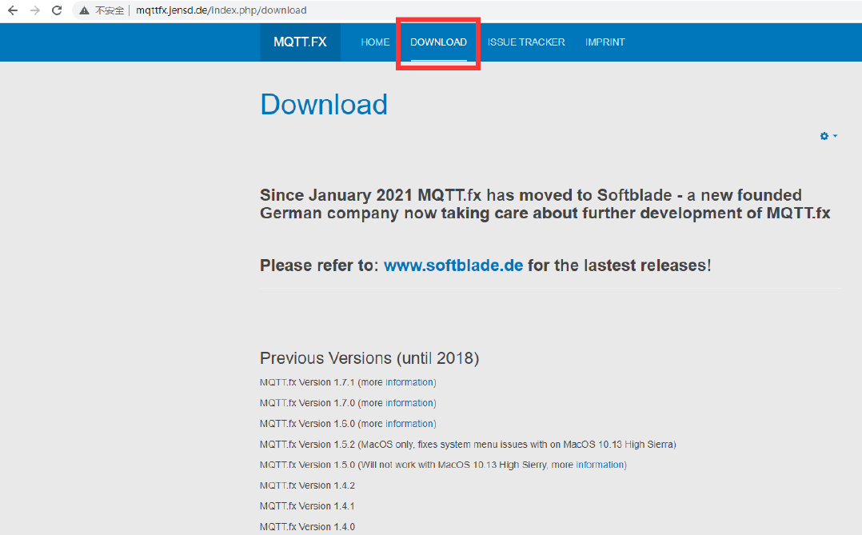Click the MQTT.fx Version 1.4.1 text
The width and height of the screenshot is (862, 535).
tap(307, 506)
